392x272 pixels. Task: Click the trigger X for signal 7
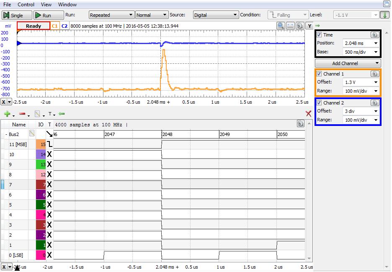[49, 185]
